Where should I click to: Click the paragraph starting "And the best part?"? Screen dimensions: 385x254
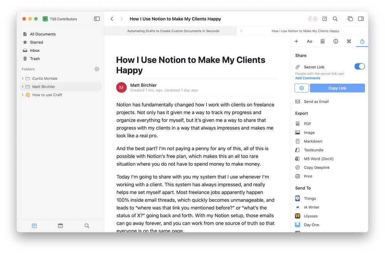(192, 157)
